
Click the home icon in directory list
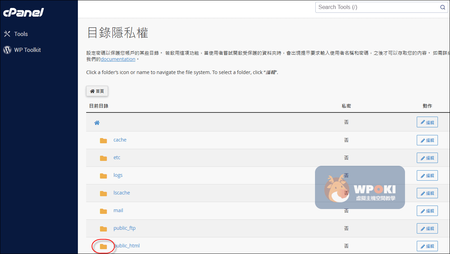tap(97, 123)
